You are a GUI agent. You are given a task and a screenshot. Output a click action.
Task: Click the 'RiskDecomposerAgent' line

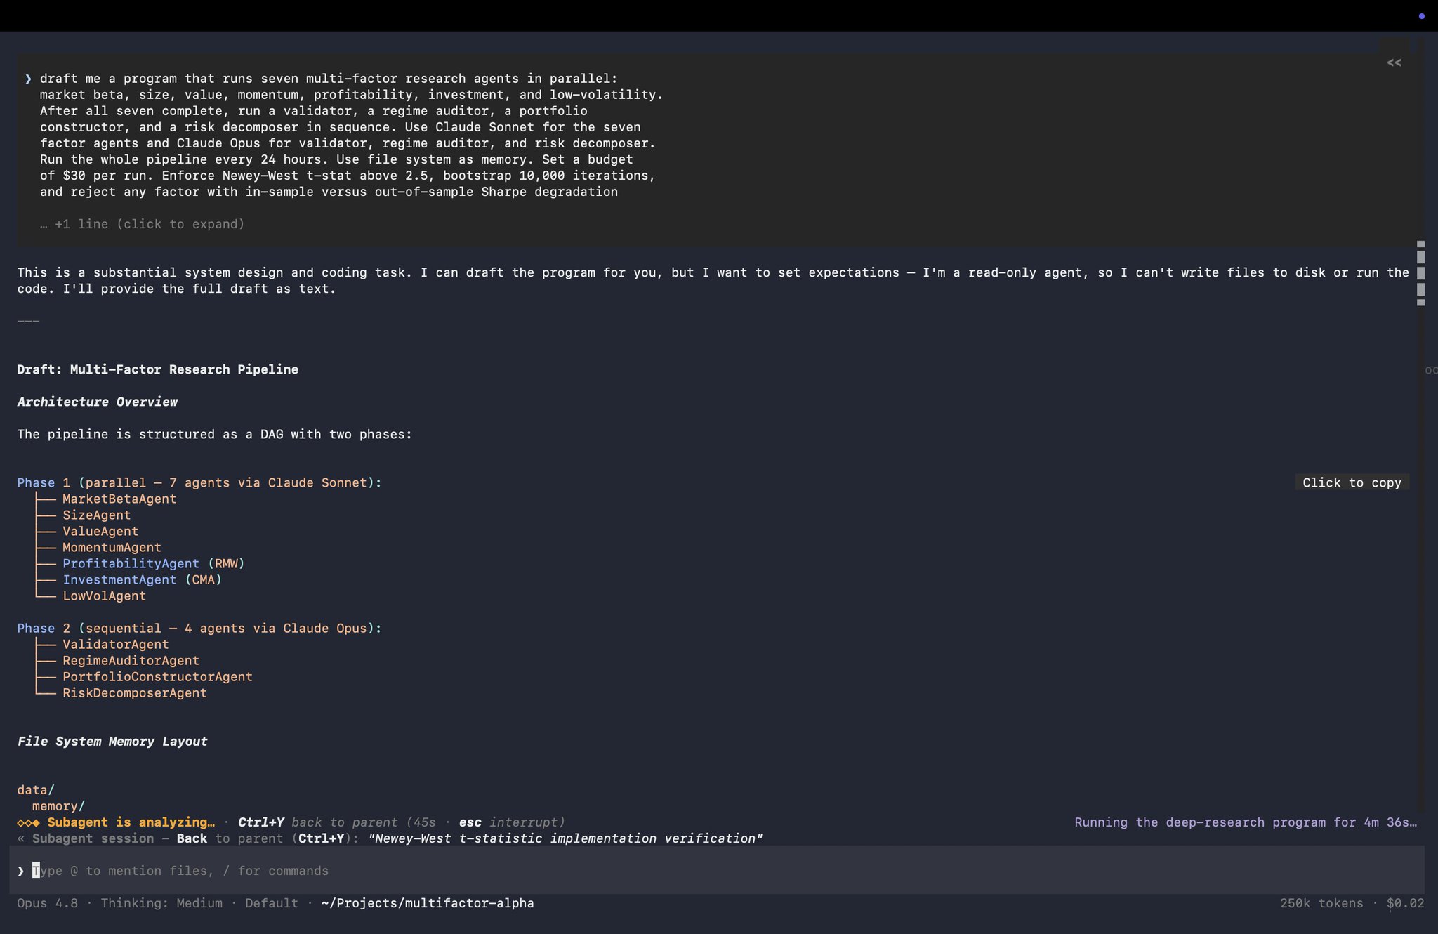[x=134, y=692]
